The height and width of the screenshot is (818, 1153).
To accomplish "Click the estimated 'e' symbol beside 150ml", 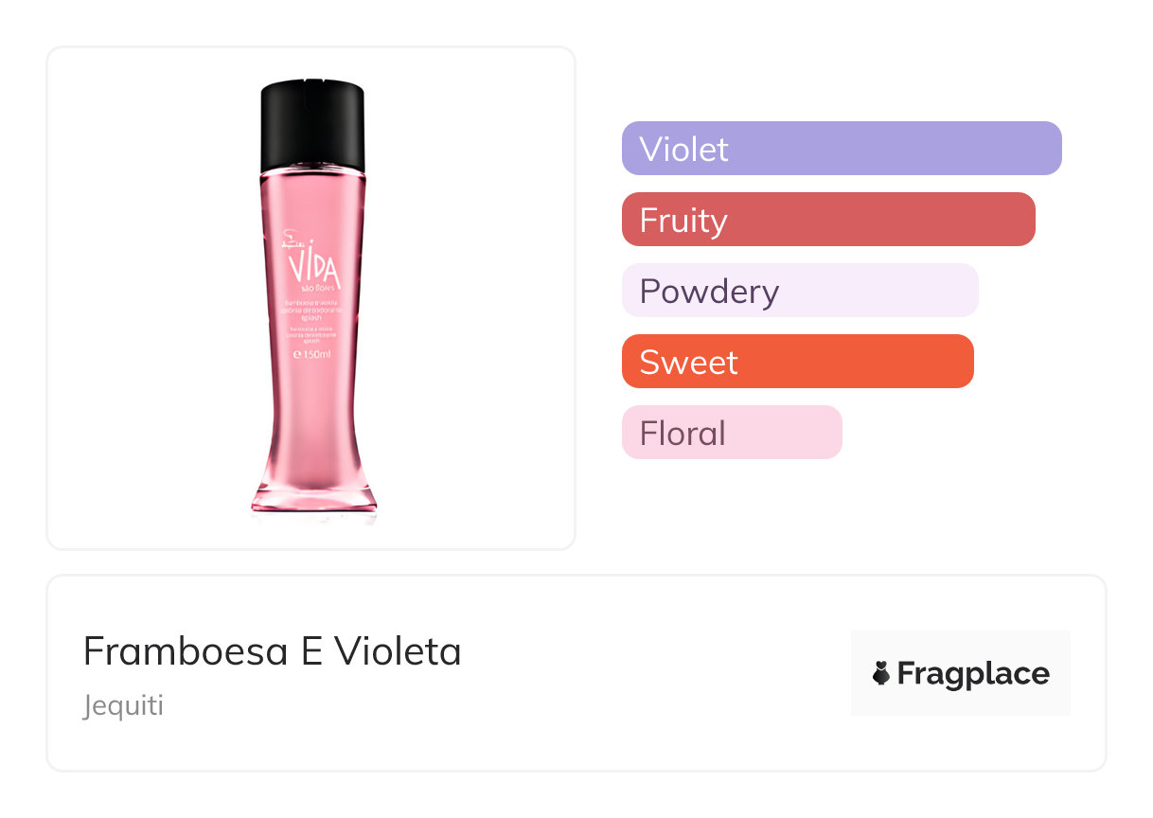I will pos(295,354).
